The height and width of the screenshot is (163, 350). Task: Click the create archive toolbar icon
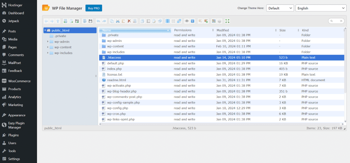point(206,21)
